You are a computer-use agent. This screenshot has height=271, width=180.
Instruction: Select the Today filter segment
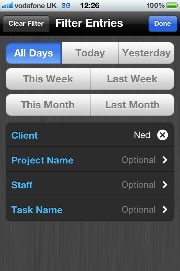pyautogui.click(x=90, y=53)
